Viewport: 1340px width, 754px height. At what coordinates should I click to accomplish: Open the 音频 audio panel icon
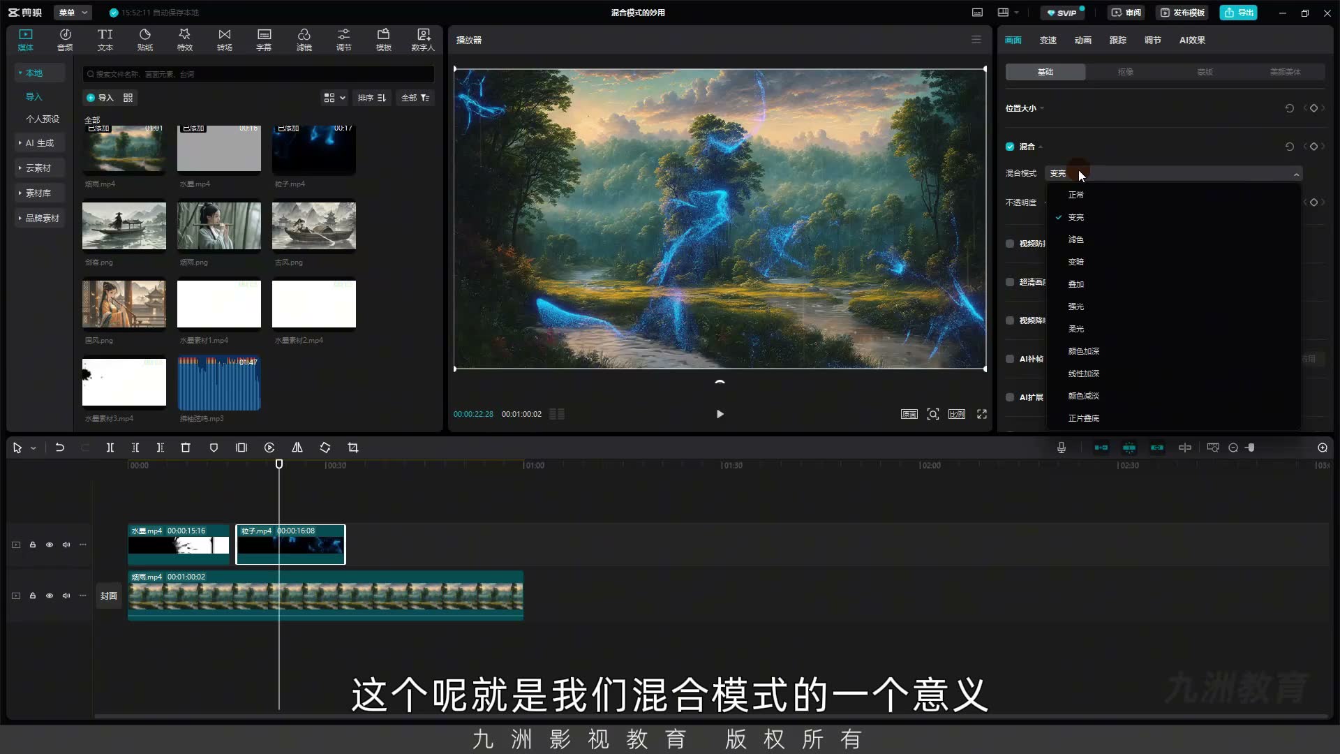coord(65,40)
